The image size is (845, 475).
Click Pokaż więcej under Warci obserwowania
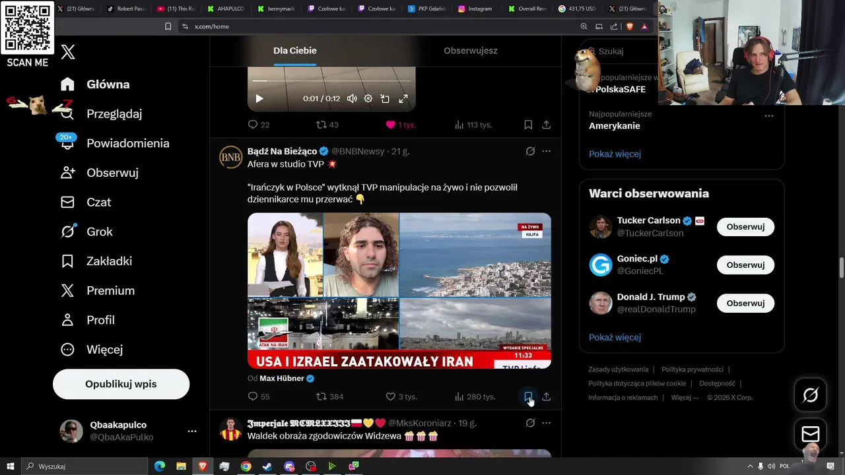[615, 337]
